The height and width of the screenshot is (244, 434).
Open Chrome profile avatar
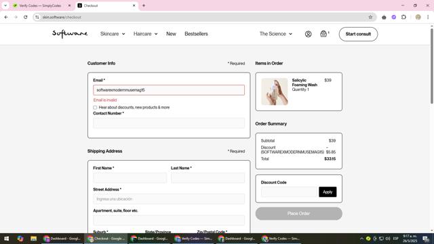pyautogui.click(x=418, y=17)
